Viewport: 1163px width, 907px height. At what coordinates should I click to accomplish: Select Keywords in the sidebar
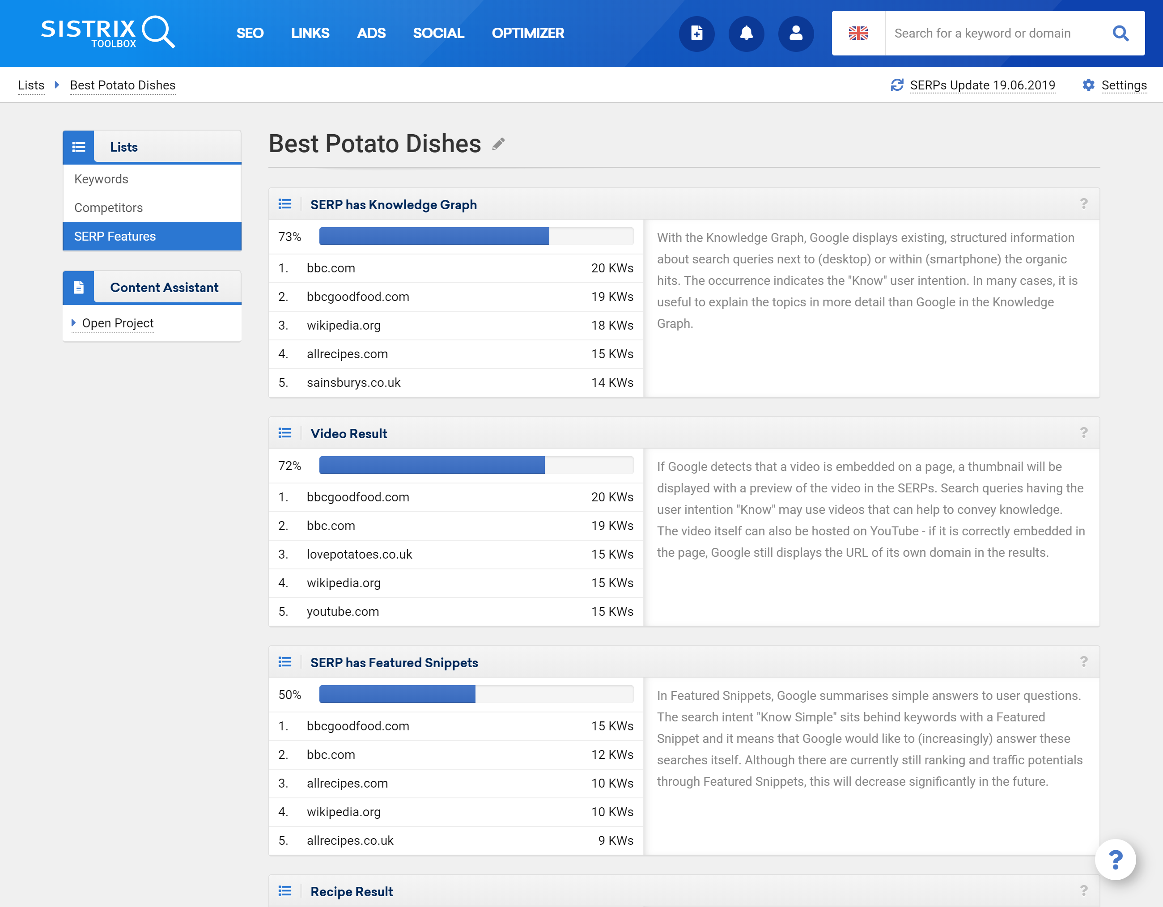point(152,179)
